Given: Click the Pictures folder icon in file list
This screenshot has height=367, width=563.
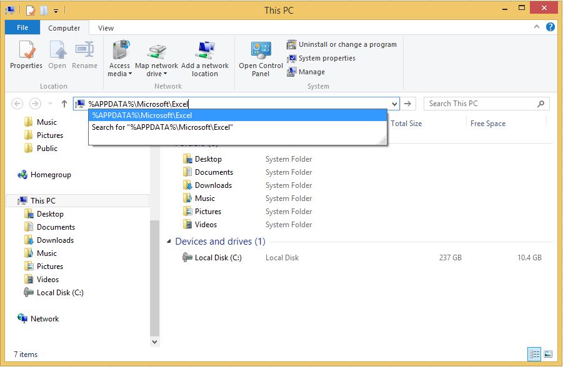Looking at the screenshot, I should pyautogui.click(x=187, y=212).
